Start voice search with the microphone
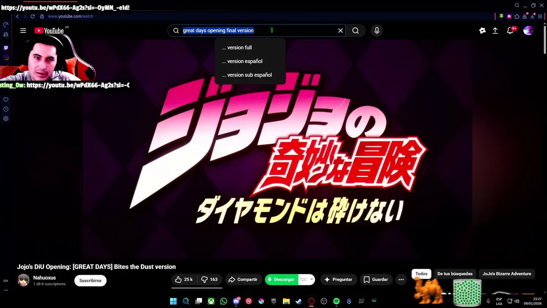 pyautogui.click(x=376, y=30)
